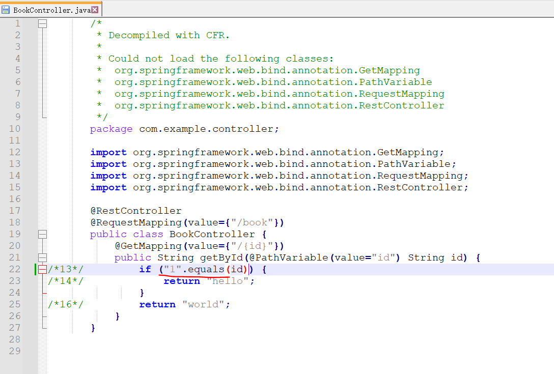The height and width of the screenshot is (374, 554).
Task: Click line number 17 in the margin
Action: [15, 211]
